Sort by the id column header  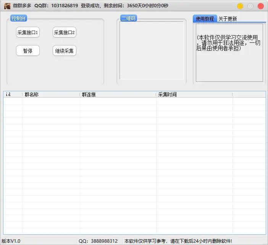(13, 94)
